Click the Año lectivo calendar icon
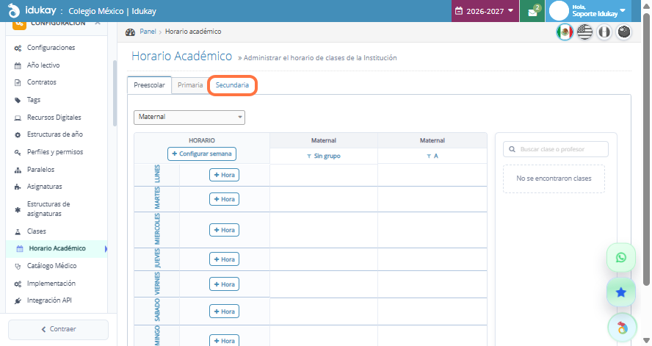652x346 pixels. [18, 65]
